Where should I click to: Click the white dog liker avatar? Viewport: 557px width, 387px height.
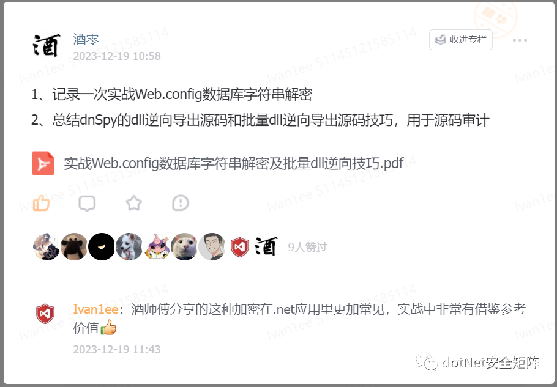point(129,246)
